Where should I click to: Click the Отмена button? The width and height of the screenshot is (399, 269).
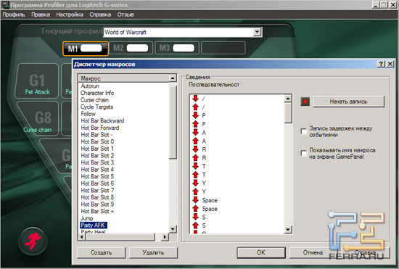[313, 252]
